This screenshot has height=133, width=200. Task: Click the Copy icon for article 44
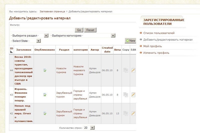(126, 70)
